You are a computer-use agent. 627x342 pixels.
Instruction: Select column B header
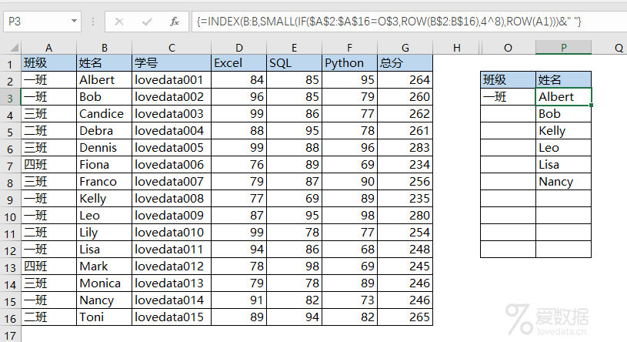[105, 48]
